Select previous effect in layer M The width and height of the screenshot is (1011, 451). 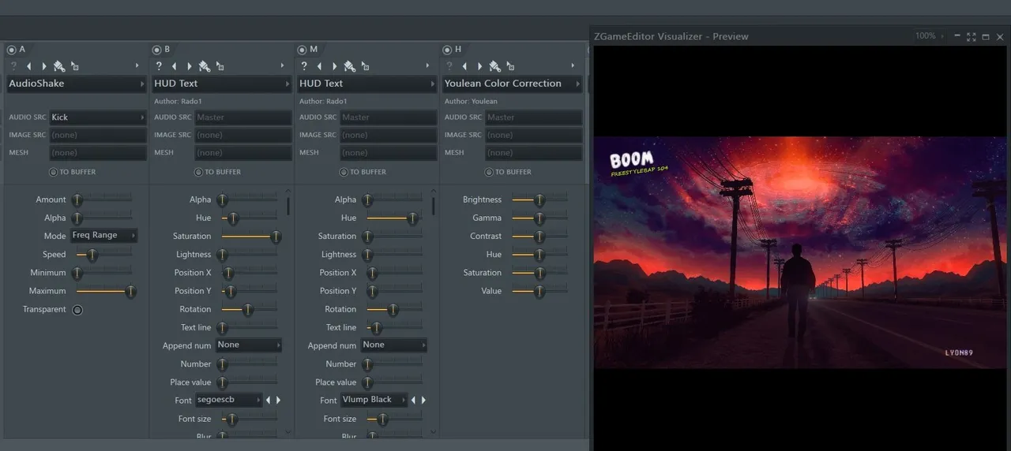pyautogui.click(x=319, y=66)
